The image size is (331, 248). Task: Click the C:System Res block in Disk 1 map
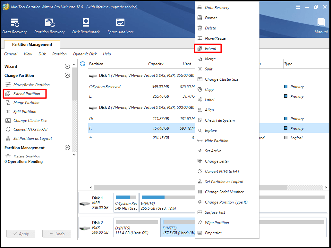[x=126, y=203]
